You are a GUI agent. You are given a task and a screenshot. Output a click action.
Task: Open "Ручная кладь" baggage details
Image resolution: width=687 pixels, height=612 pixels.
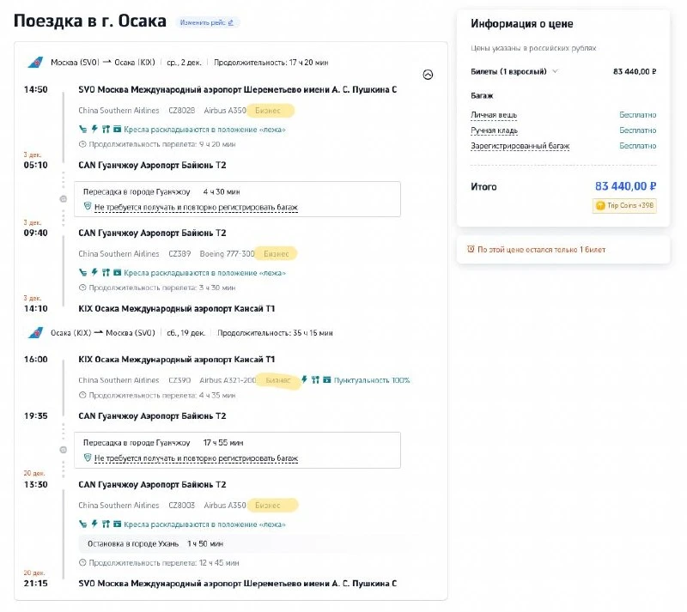495,130
